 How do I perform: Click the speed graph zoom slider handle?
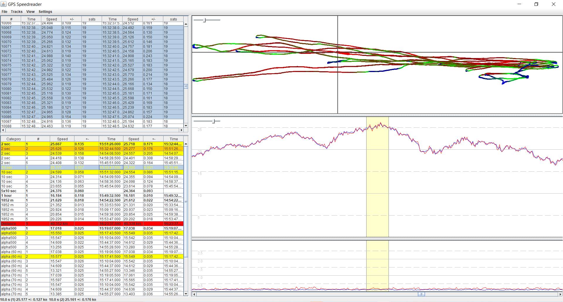214,121
